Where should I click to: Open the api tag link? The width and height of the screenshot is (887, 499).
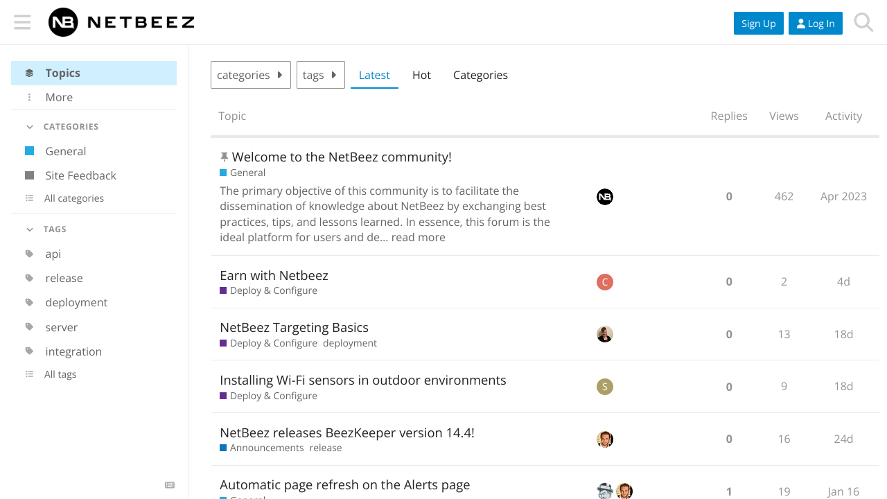94,254
